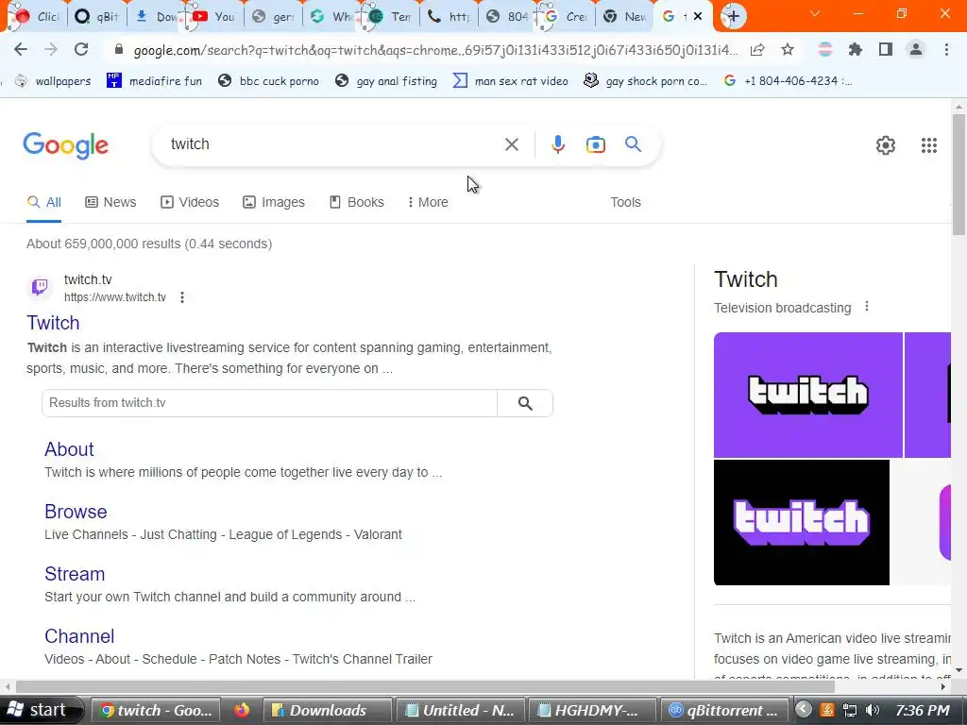Go forward with the browser forward arrow

(x=51, y=49)
